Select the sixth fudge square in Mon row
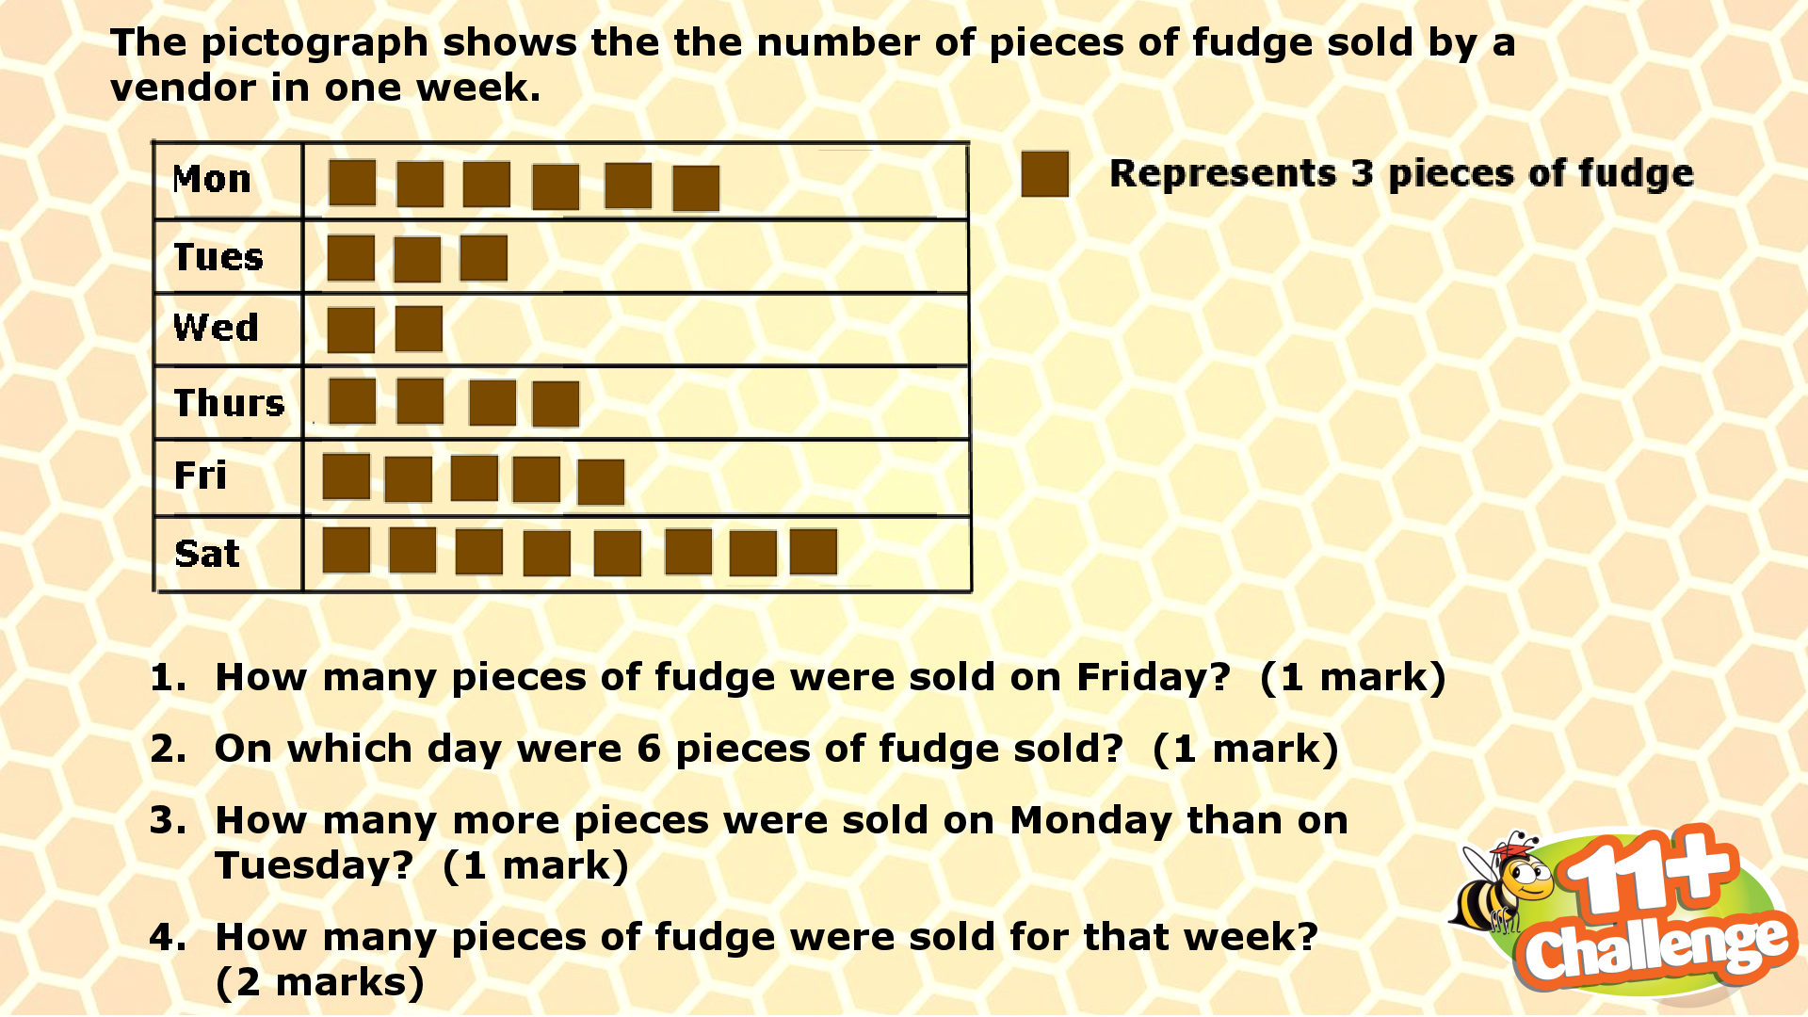The width and height of the screenshot is (1808, 1017). point(696,188)
